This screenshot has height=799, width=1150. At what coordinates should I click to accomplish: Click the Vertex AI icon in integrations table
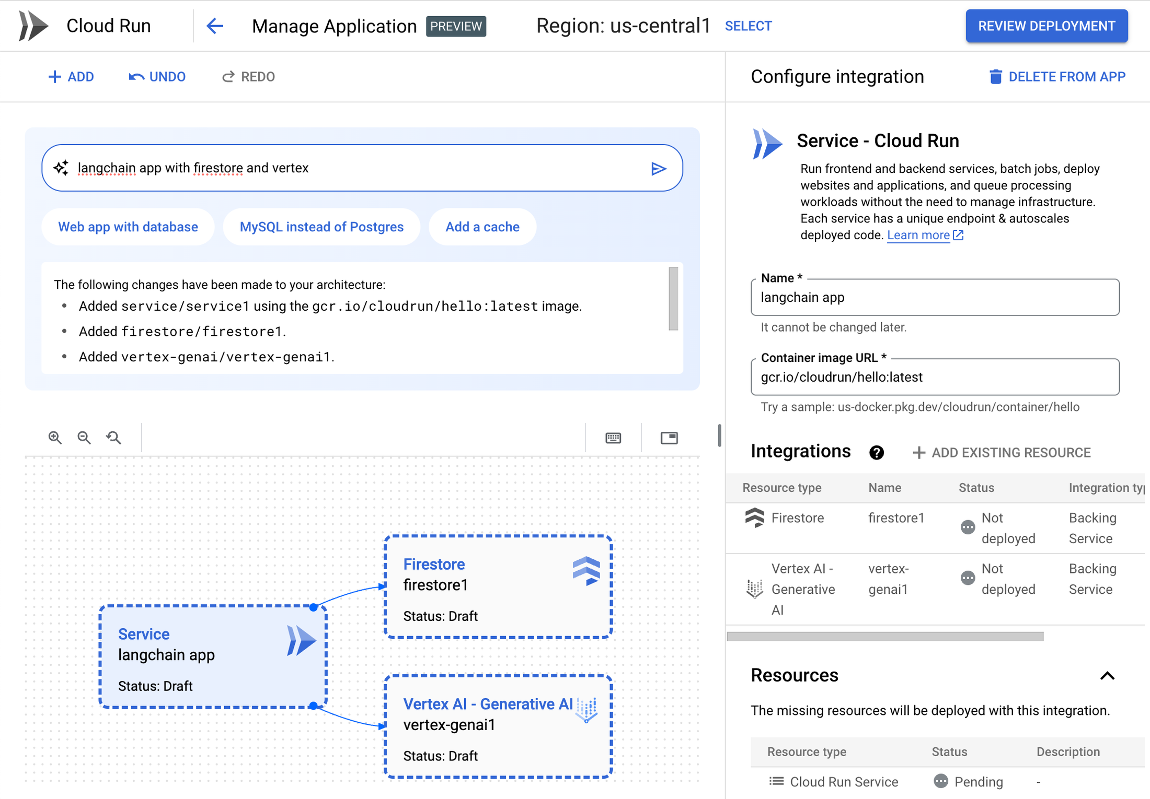(x=754, y=589)
